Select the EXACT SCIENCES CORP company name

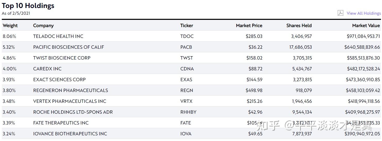(59, 80)
